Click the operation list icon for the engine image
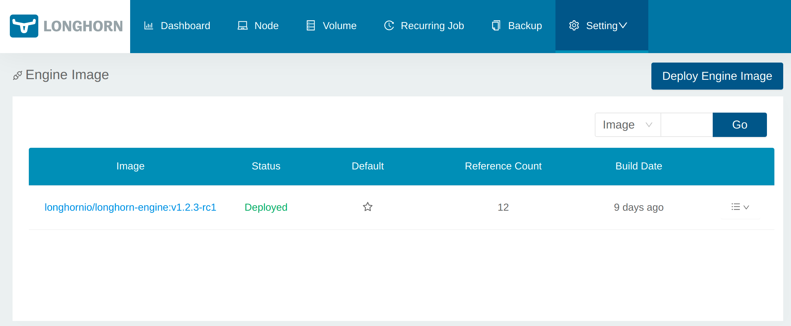Screen dimensions: 791x326 tap(736, 207)
